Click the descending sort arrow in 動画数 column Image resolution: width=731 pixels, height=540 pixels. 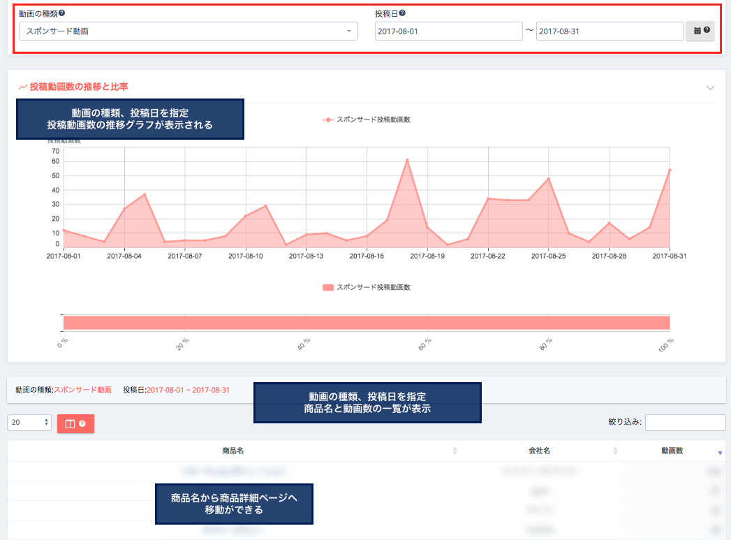pyautogui.click(x=720, y=453)
